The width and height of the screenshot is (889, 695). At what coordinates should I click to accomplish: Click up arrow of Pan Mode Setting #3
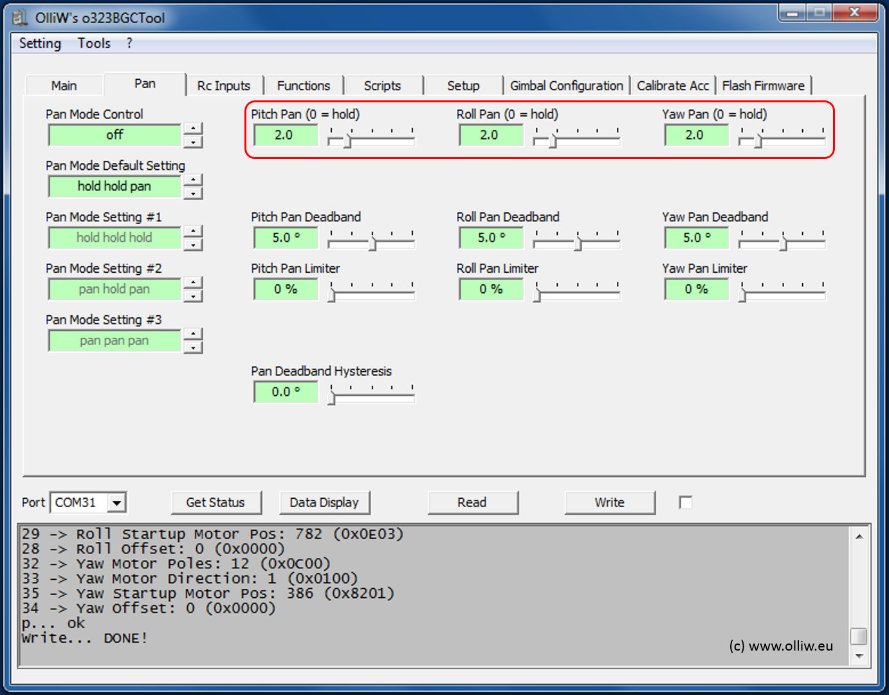click(x=193, y=335)
